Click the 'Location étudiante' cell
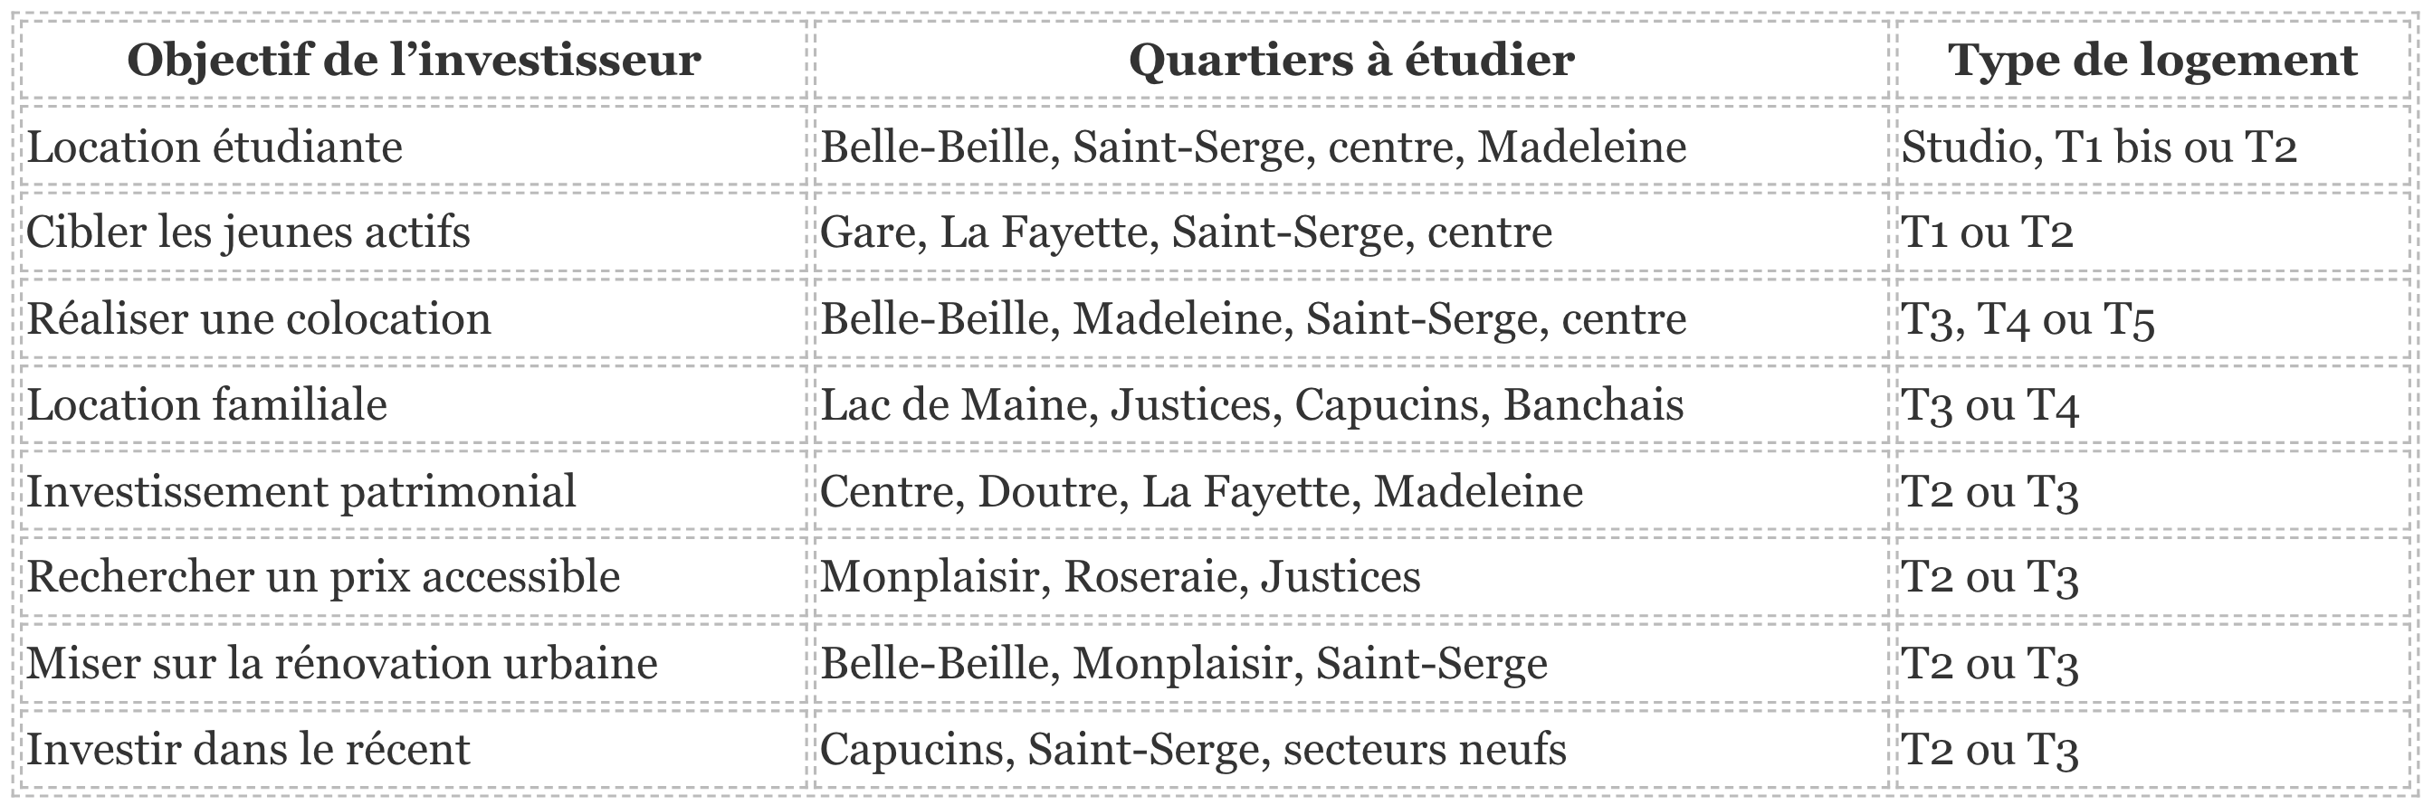Screen dimensions: 2433x805 414,147
